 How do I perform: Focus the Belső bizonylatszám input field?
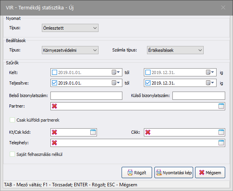tap(86, 95)
